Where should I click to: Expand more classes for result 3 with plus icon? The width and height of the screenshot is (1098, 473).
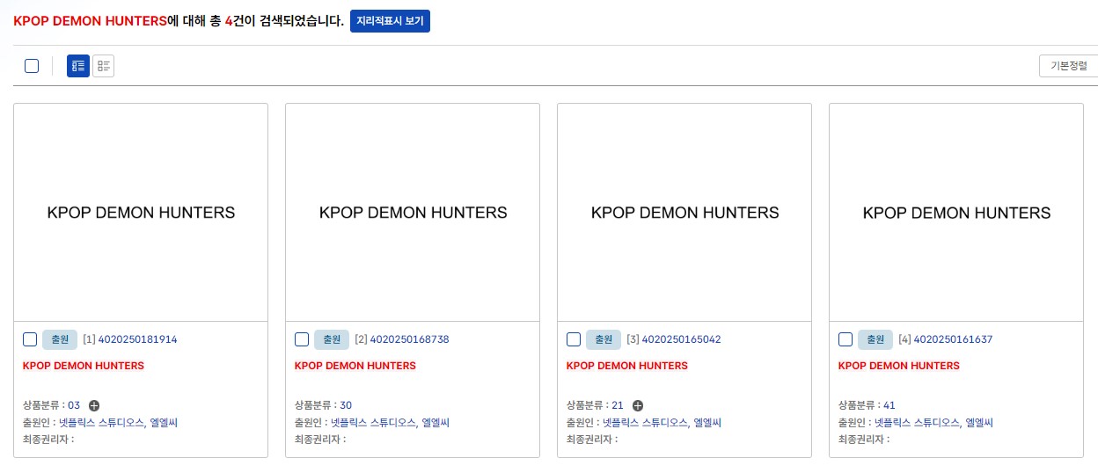pyautogui.click(x=638, y=405)
